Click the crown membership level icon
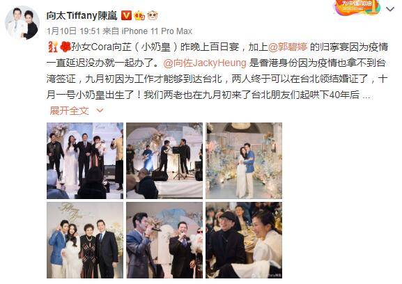This screenshot has width=402, height=284. tap(139, 16)
